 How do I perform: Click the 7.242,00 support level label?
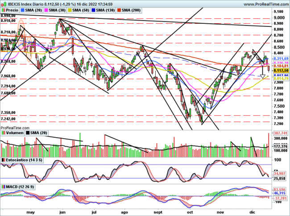pos(8,119)
